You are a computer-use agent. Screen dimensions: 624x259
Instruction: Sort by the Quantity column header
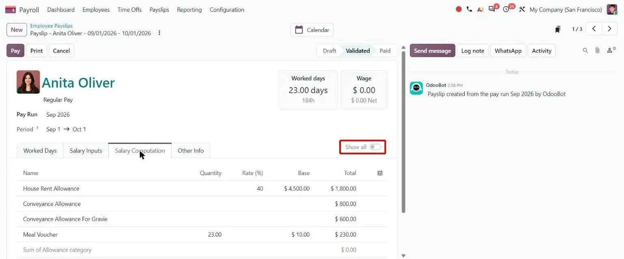click(x=210, y=173)
